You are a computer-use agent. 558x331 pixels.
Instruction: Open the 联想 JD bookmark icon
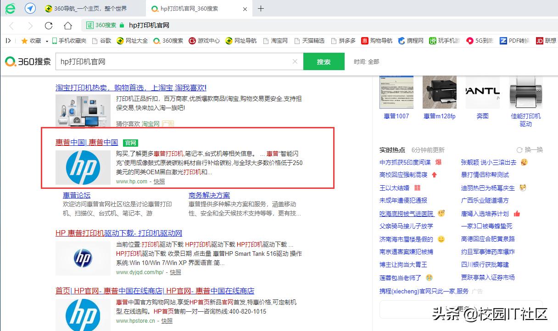coord(539,40)
